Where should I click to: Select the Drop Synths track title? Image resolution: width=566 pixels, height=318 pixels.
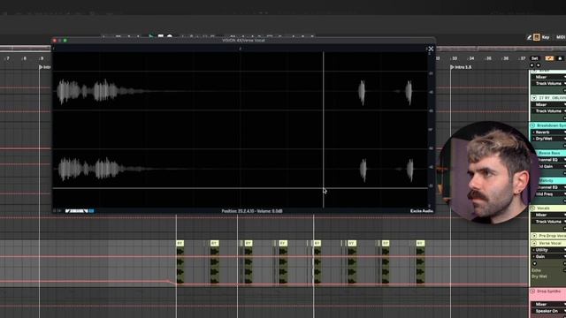tap(548, 291)
